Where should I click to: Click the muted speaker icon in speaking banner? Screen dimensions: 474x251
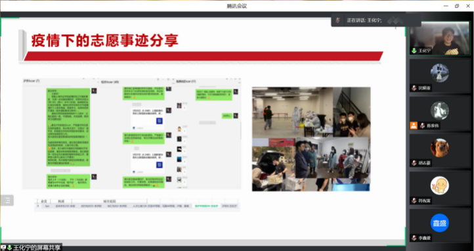pos(338,20)
